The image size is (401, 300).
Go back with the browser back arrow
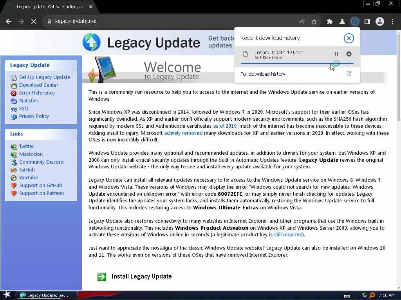(x=9, y=21)
